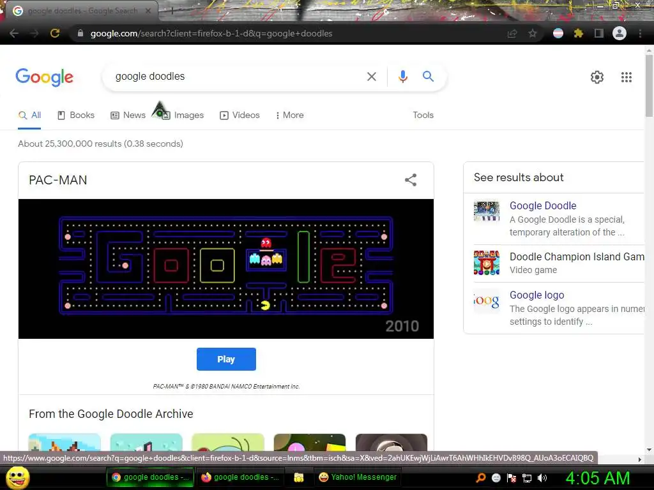Viewport: 654px width, 490px height.
Task: Select the All search tab
Action: (x=29, y=115)
